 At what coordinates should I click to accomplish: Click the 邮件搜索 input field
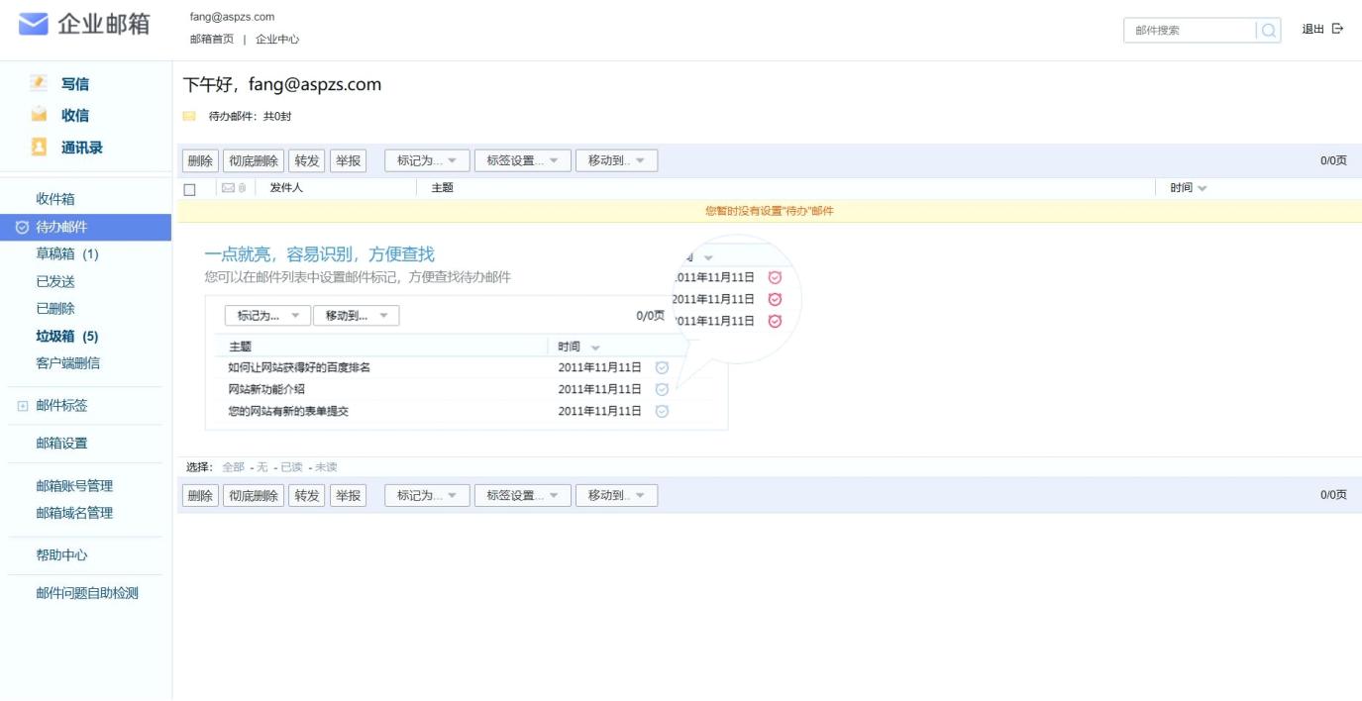point(1189,31)
